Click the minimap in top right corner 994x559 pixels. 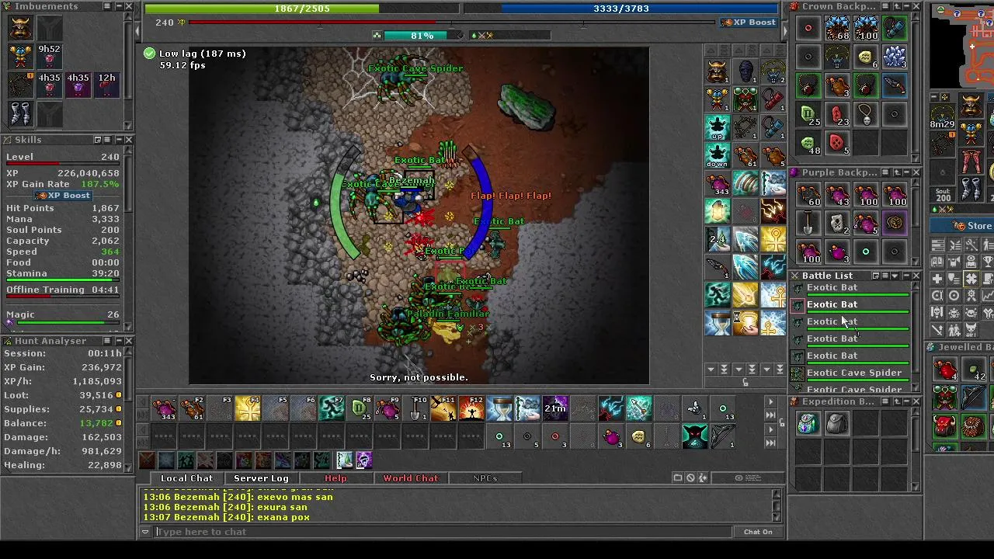962,45
